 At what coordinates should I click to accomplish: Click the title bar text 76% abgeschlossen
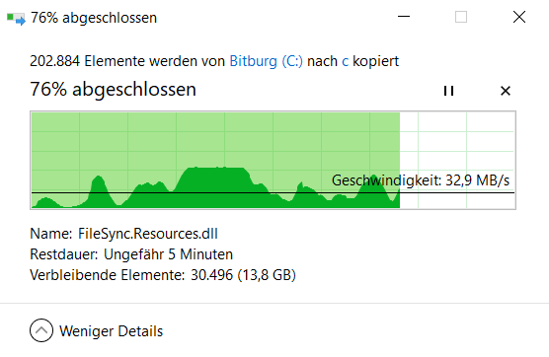pyautogui.click(x=94, y=18)
